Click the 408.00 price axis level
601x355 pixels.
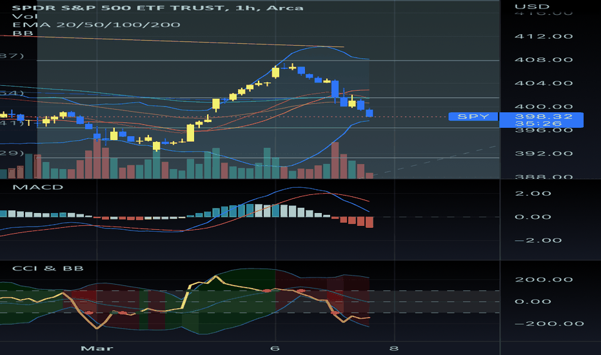[544, 60]
